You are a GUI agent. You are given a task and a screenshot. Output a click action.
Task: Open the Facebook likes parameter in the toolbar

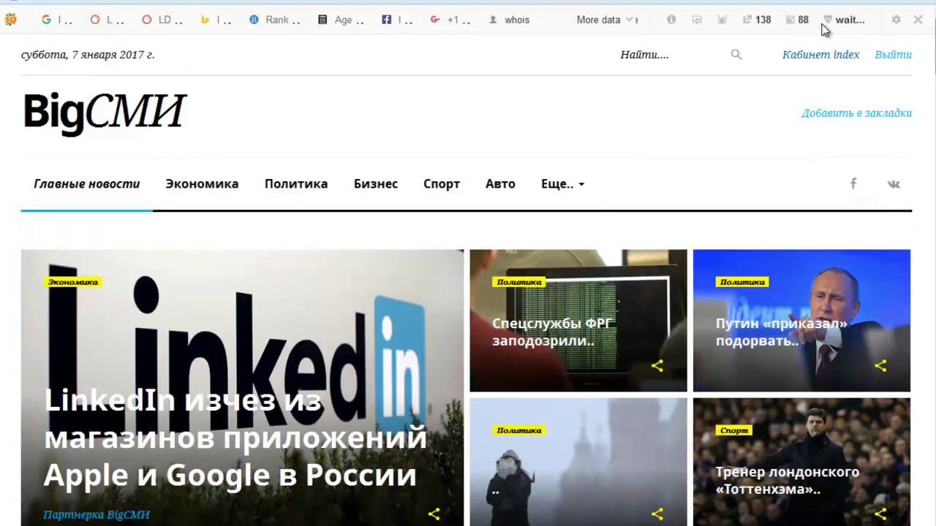coord(397,20)
